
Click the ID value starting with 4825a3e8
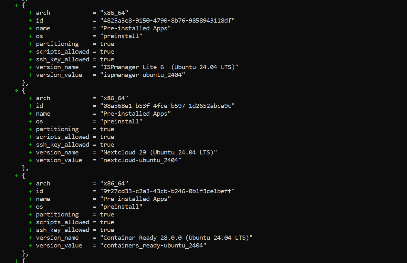point(167,21)
